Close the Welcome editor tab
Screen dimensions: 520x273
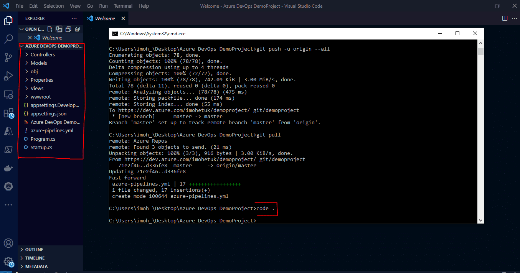(123, 18)
